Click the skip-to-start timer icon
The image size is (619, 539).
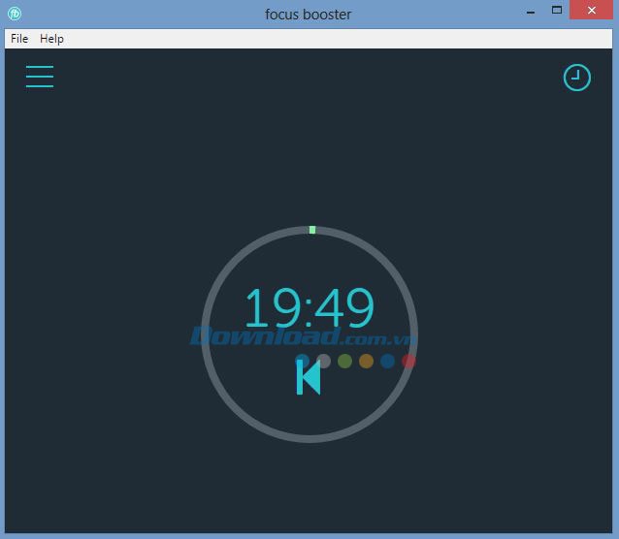tap(308, 377)
